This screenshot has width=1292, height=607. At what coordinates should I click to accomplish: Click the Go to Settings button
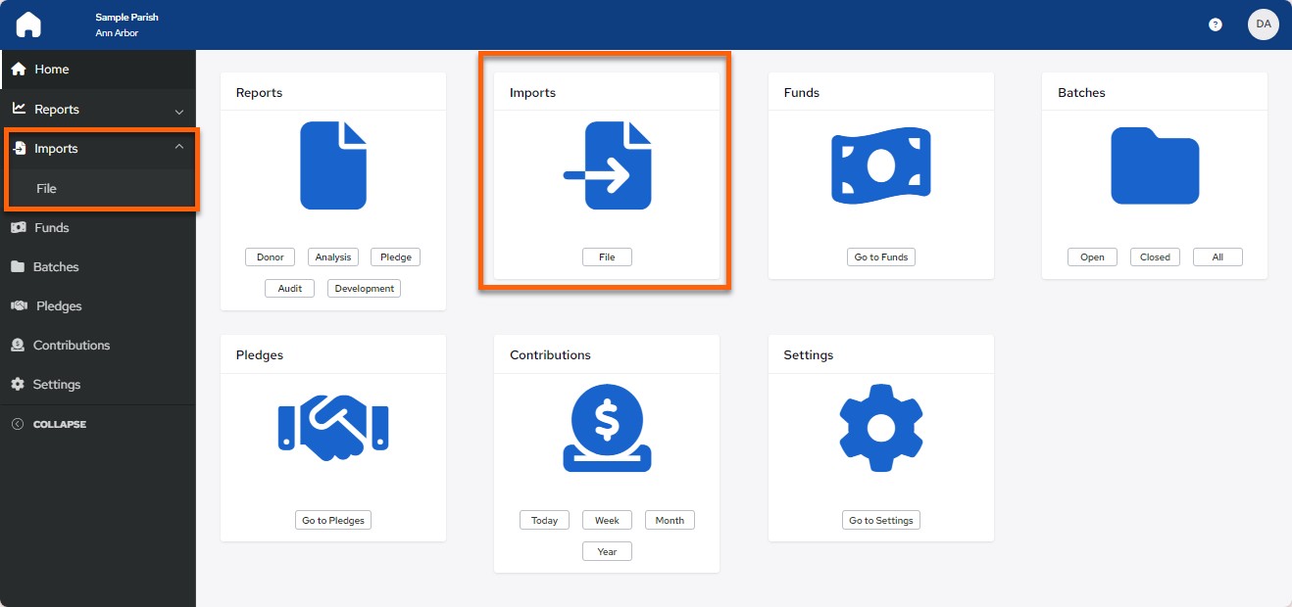[x=881, y=521]
